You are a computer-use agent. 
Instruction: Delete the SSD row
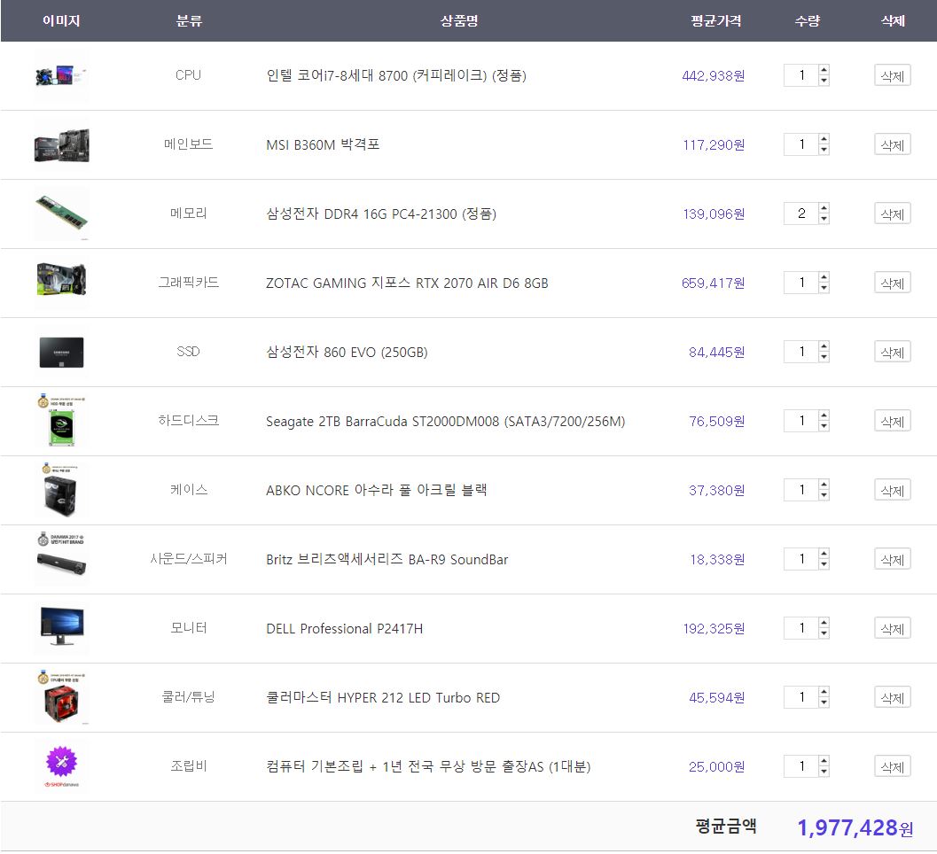892,352
